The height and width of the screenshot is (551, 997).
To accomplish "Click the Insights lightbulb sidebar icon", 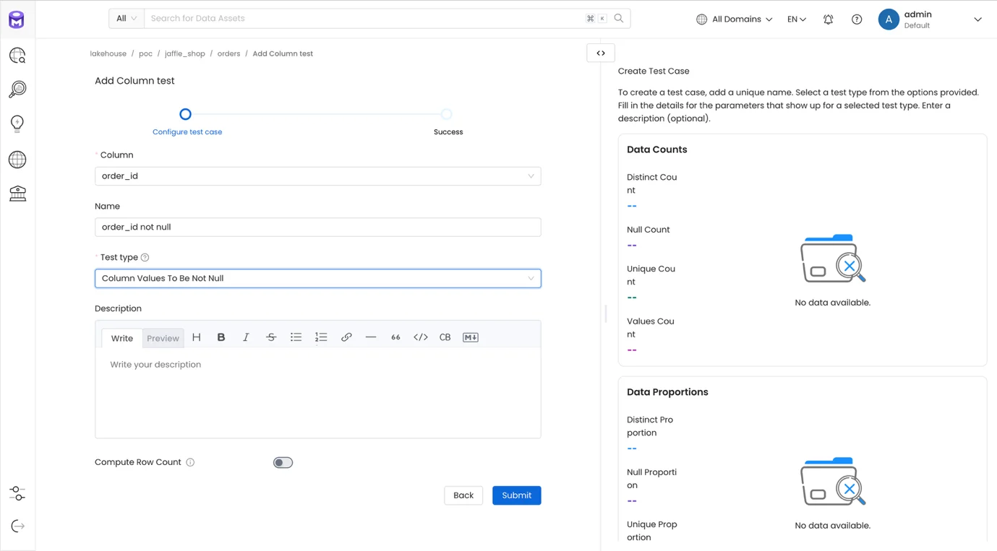I will click(17, 123).
